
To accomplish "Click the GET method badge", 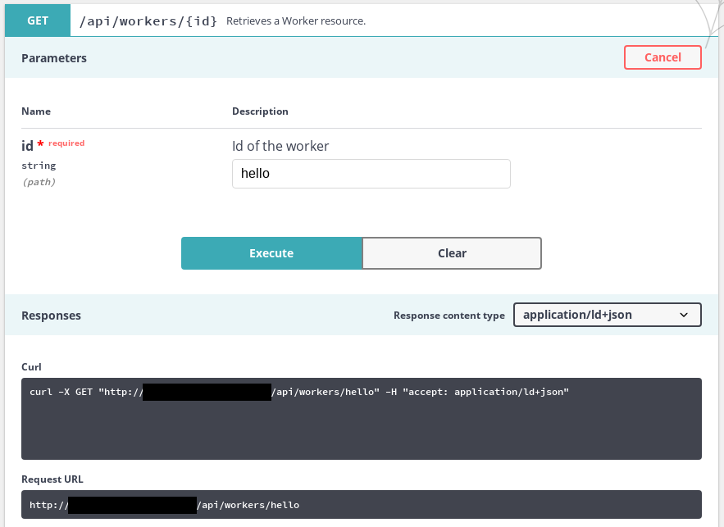I will pyautogui.click(x=38, y=20).
